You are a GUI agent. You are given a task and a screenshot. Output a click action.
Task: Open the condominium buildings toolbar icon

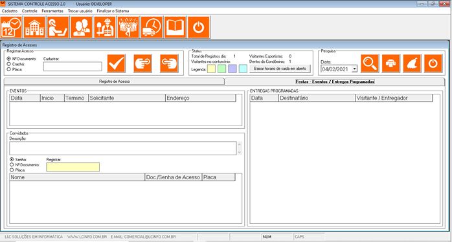(x=34, y=27)
